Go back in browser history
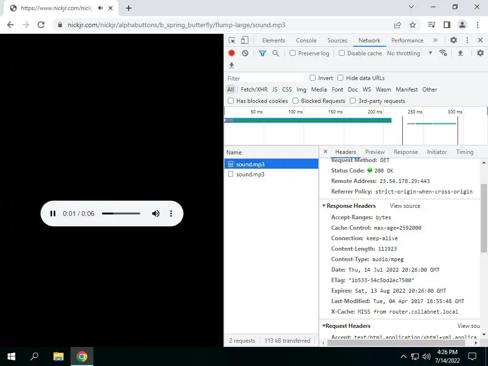Image resolution: width=488 pixels, height=366 pixels. tap(10, 25)
